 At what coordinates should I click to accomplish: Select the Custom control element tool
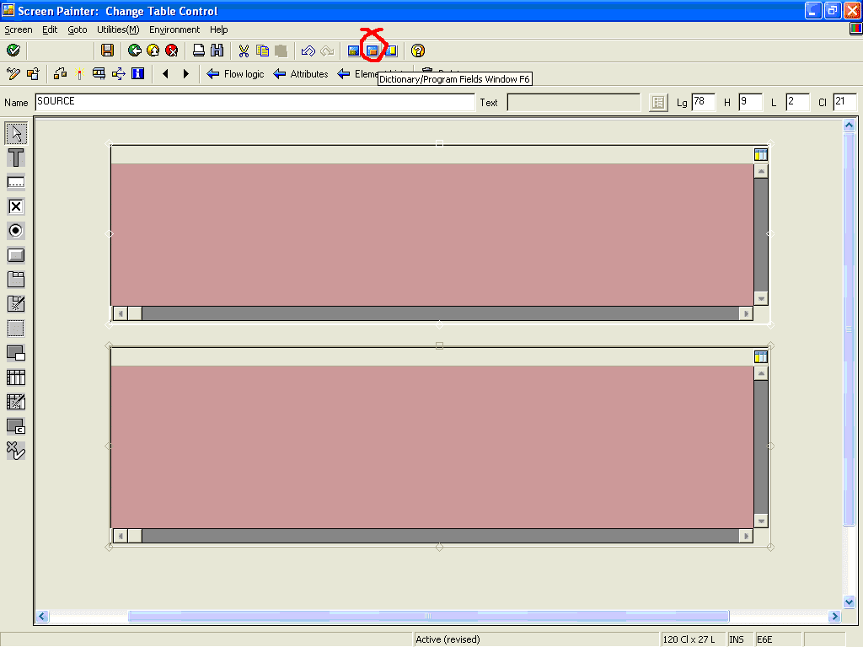point(15,426)
